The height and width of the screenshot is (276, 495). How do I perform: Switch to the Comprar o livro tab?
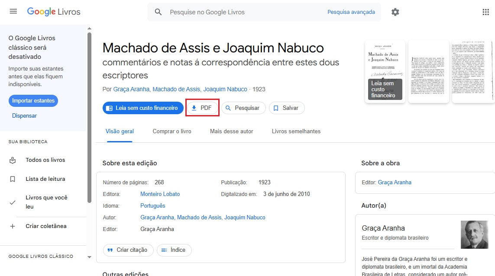coord(171,131)
